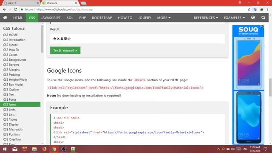
Task: Click the Try It Yourself button
Action: click(x=65, y=51)
